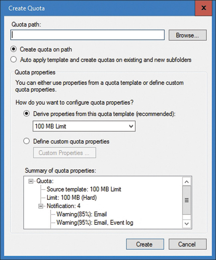
Task: Click the grayed-out Custom Properties button
Action: click(64, 153)
